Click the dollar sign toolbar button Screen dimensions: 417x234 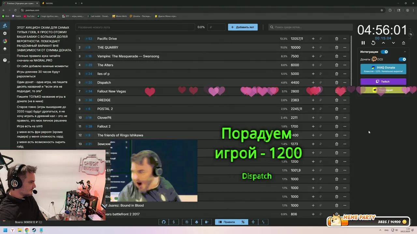174,222
